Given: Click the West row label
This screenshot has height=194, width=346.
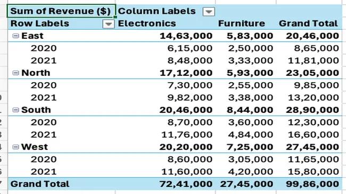Looking at the screenshot, I should click(x=35, y=147).
